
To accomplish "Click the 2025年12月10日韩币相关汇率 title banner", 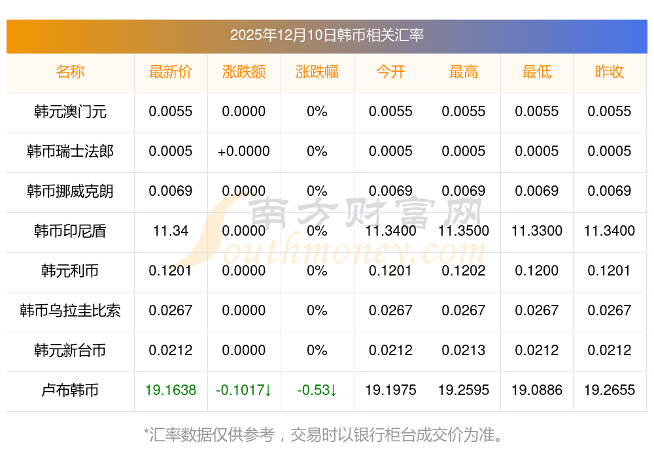I will (326, 35).
